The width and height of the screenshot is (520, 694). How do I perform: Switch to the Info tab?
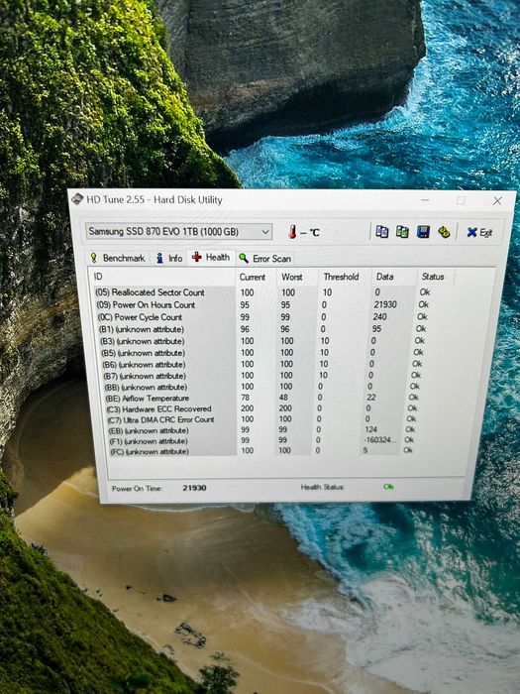pos(169,258)
